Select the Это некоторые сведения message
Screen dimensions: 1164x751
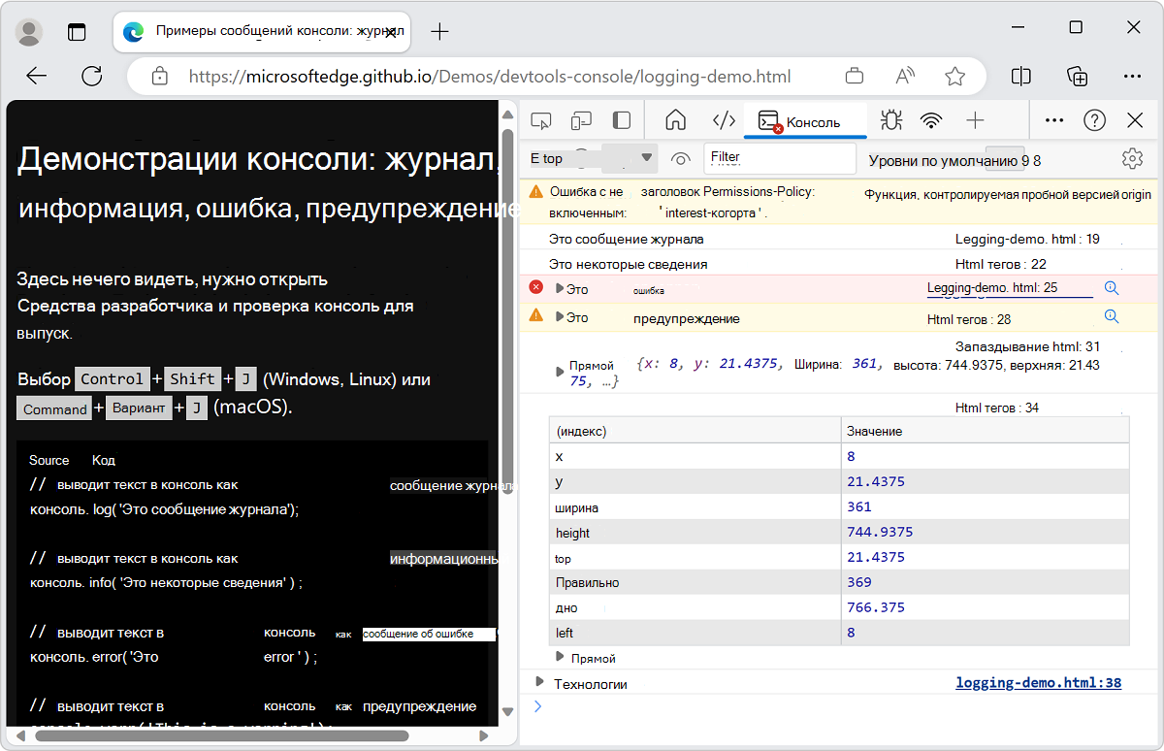628,264
